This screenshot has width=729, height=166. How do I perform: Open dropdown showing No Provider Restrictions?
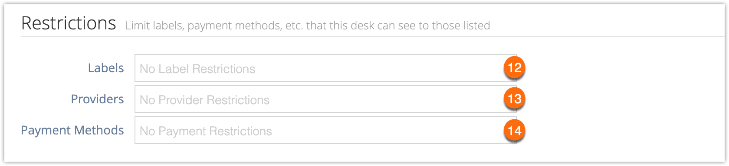tap(325, 99)
